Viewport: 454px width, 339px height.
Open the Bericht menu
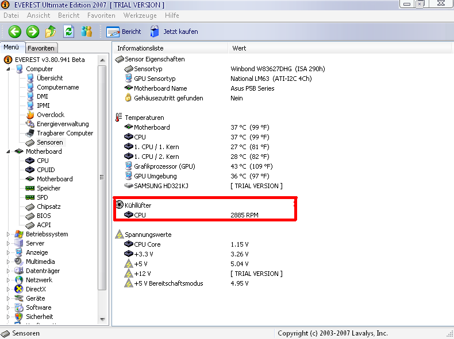click(68, 15)
